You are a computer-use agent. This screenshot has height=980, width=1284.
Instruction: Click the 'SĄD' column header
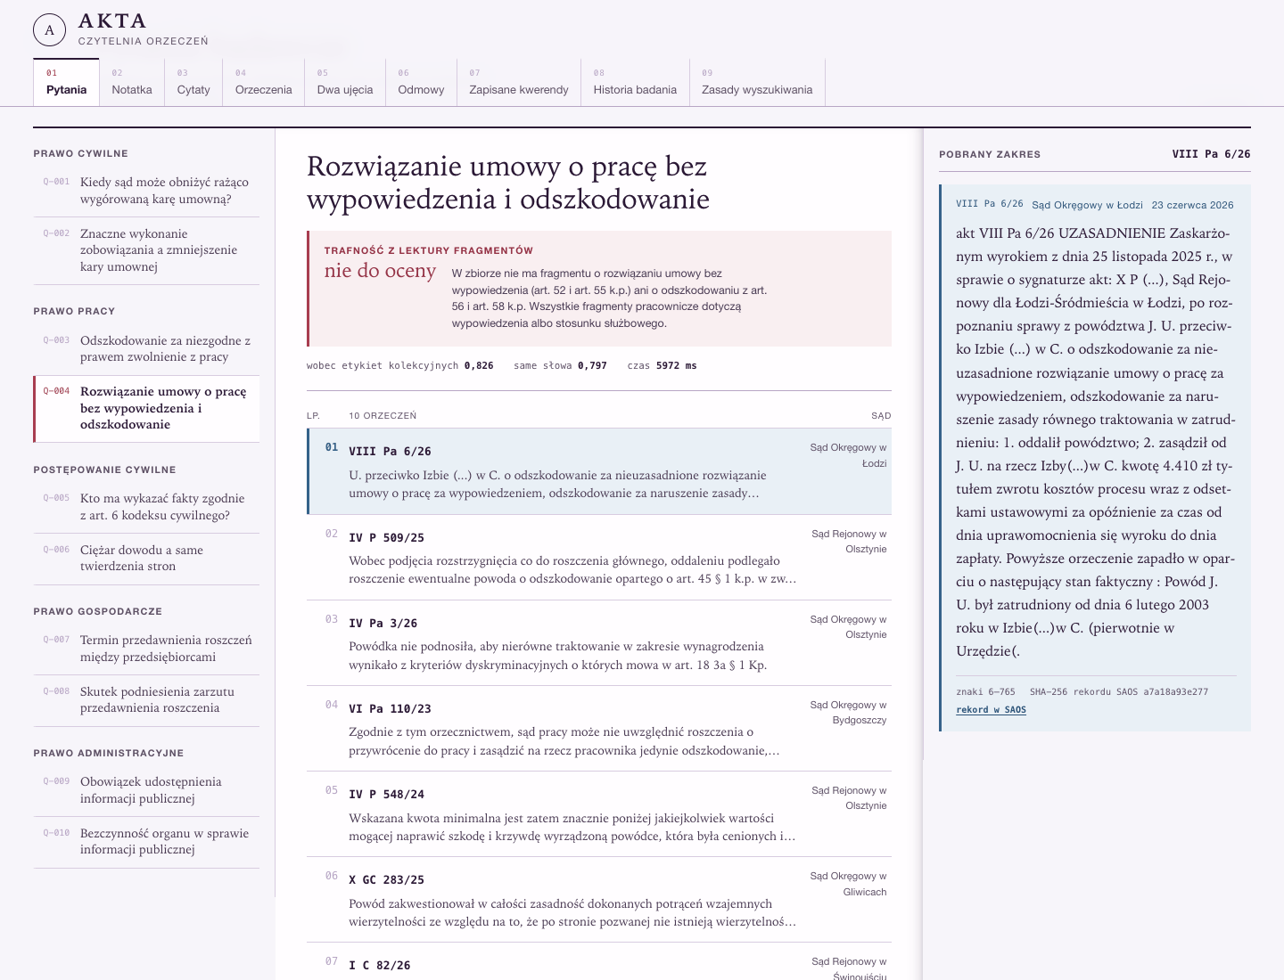(881, 416)
